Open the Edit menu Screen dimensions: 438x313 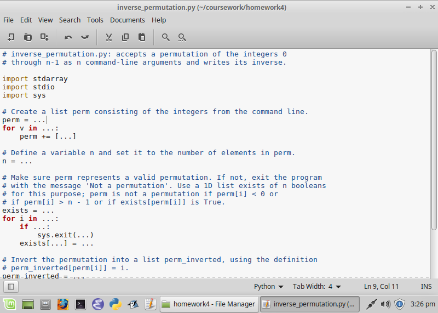(26, 20)
